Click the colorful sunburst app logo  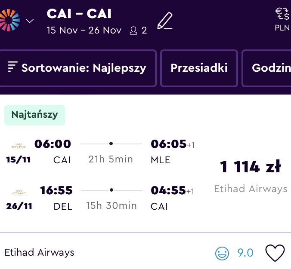9,20
